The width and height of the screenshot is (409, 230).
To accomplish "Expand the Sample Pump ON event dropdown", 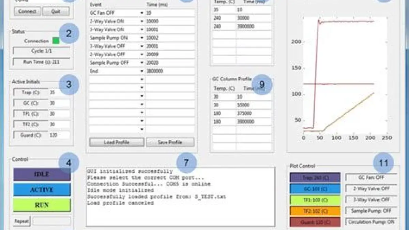I will tap(142, 38).
